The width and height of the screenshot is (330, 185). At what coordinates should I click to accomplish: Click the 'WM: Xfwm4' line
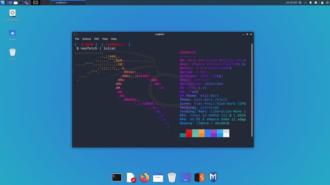tap(189, 92)
